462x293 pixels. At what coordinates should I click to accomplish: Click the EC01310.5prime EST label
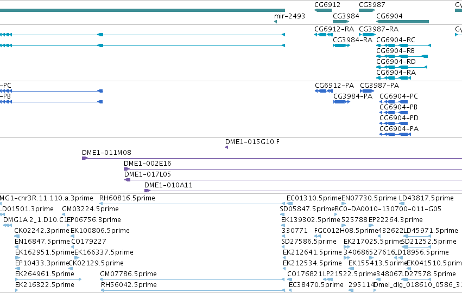tap(314, 198)
